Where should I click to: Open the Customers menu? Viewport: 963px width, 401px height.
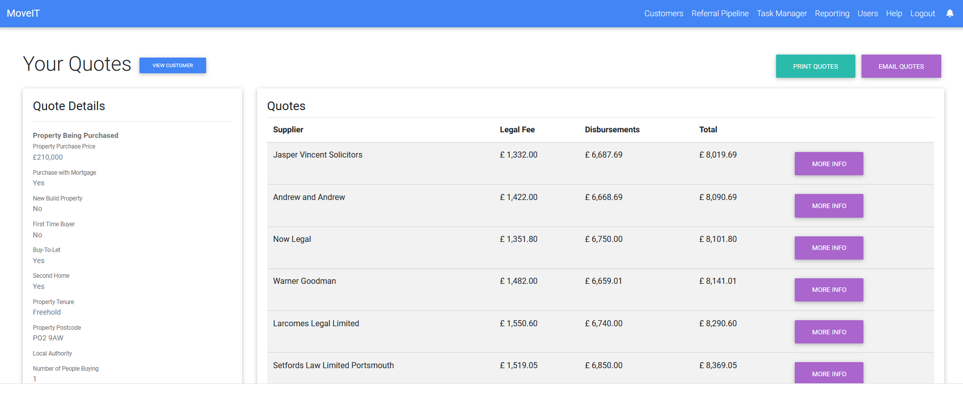(x=663, y=13)
